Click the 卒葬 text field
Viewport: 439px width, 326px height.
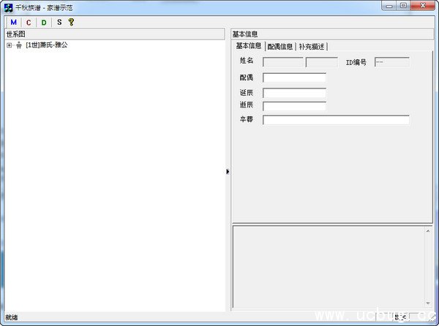click(336, 120)
